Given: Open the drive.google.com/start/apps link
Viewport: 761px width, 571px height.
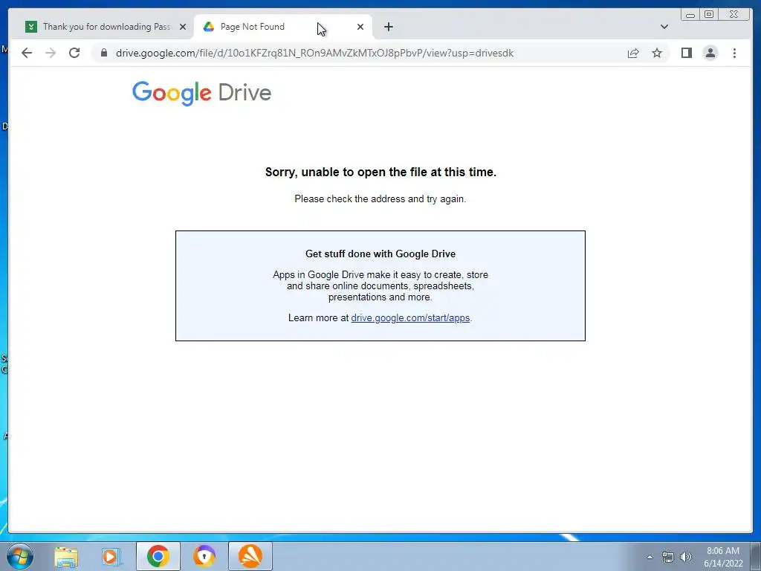Looking at the screenshot, I should [x=410, y=318].
